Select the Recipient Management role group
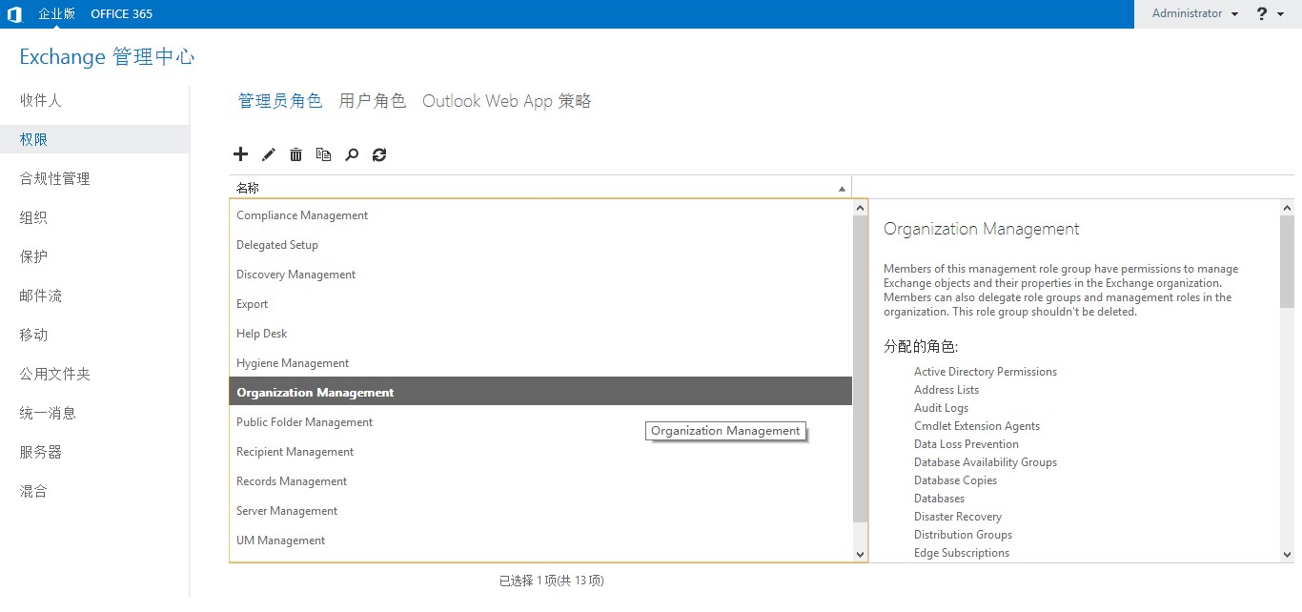The width and height of the screenshot is (1302, 612). pos(540,452)
